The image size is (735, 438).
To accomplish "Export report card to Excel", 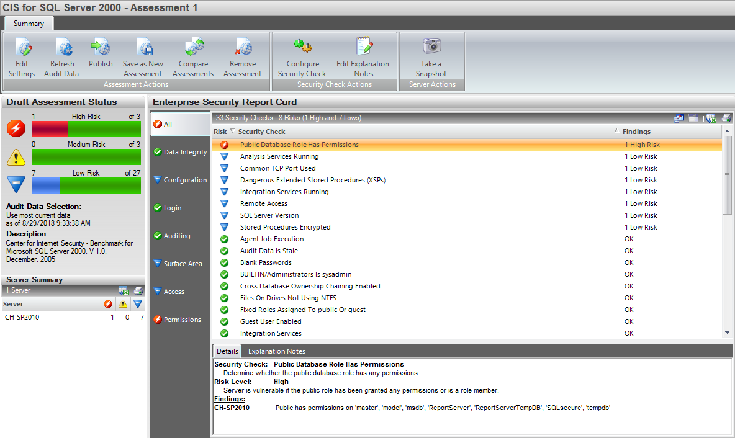I will 711,118.
